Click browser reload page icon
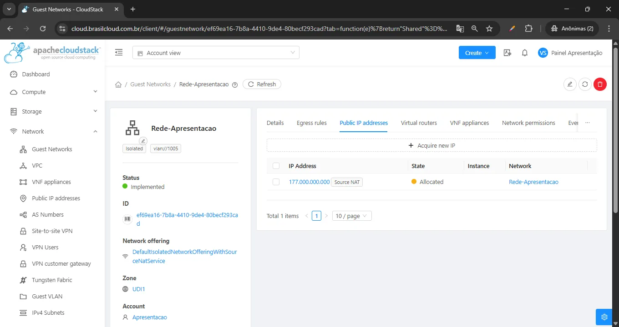619x327 pixels. click(x=43, y=28)
